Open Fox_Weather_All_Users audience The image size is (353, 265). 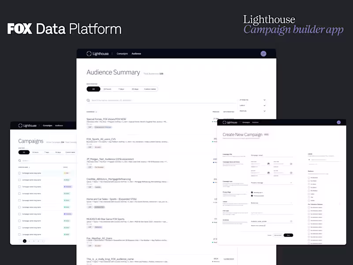pyautogui.click(x=99, y=238)
